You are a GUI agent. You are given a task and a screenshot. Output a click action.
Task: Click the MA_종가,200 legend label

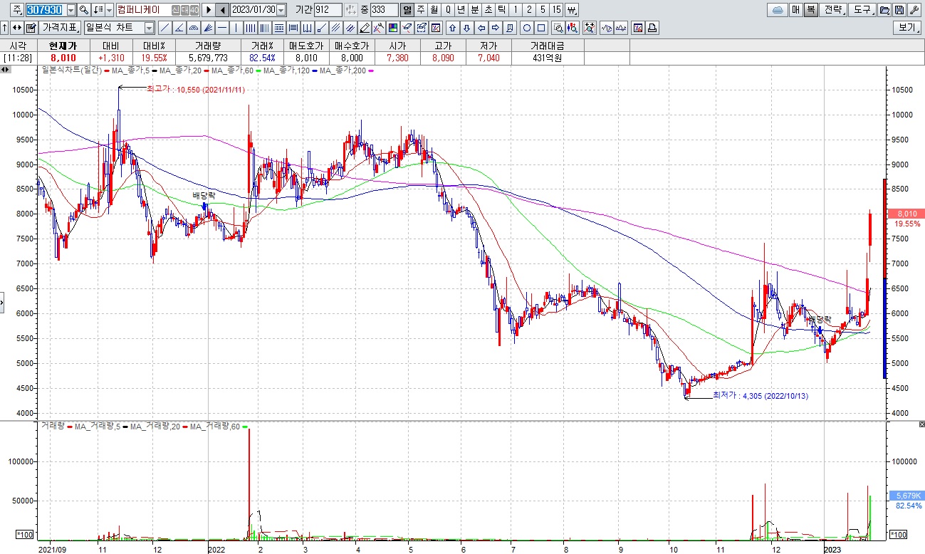[x=344, y=70]
